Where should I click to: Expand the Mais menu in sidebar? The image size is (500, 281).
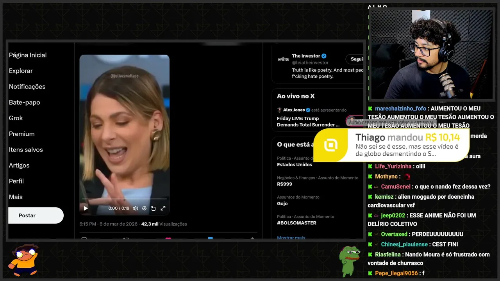click(x=16, y=197)
